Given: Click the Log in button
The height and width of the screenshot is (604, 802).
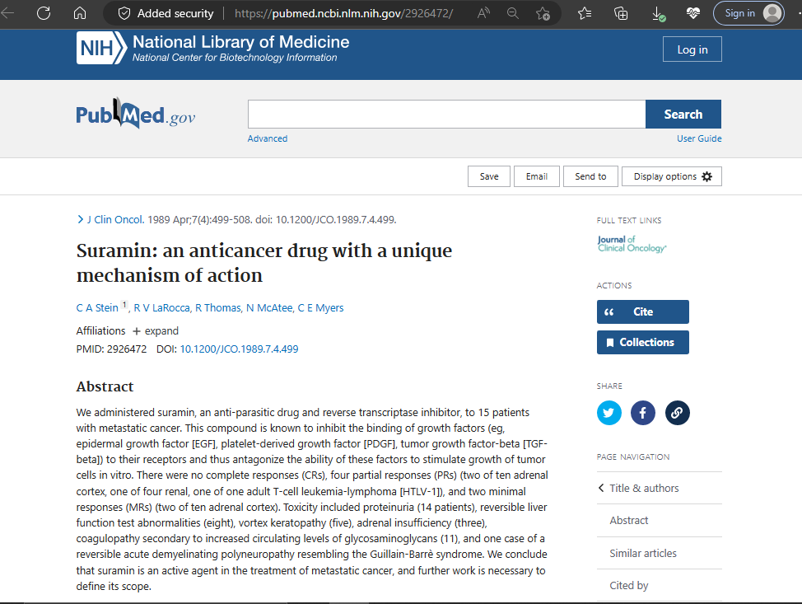Looking at the screenshot, I should tap(692, 49).
